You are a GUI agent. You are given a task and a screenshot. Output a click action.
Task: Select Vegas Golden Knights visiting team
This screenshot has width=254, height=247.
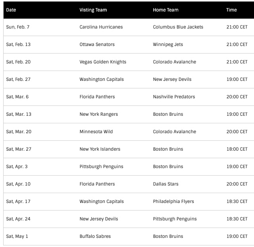(103, 62)
